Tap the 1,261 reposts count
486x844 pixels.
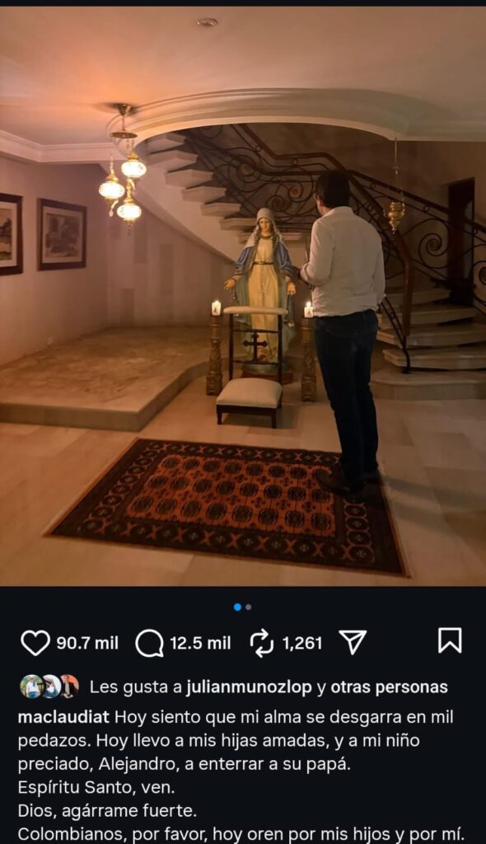click(x=302, y=643)
